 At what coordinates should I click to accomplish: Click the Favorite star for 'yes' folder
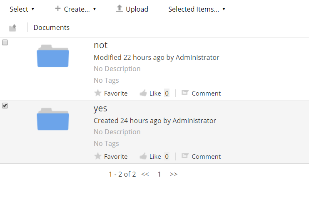coord(98,156)
